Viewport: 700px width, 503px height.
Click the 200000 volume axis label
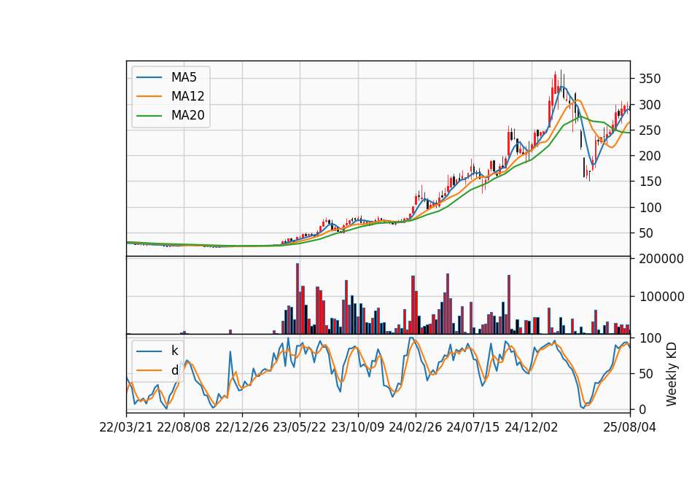point(661,258)
